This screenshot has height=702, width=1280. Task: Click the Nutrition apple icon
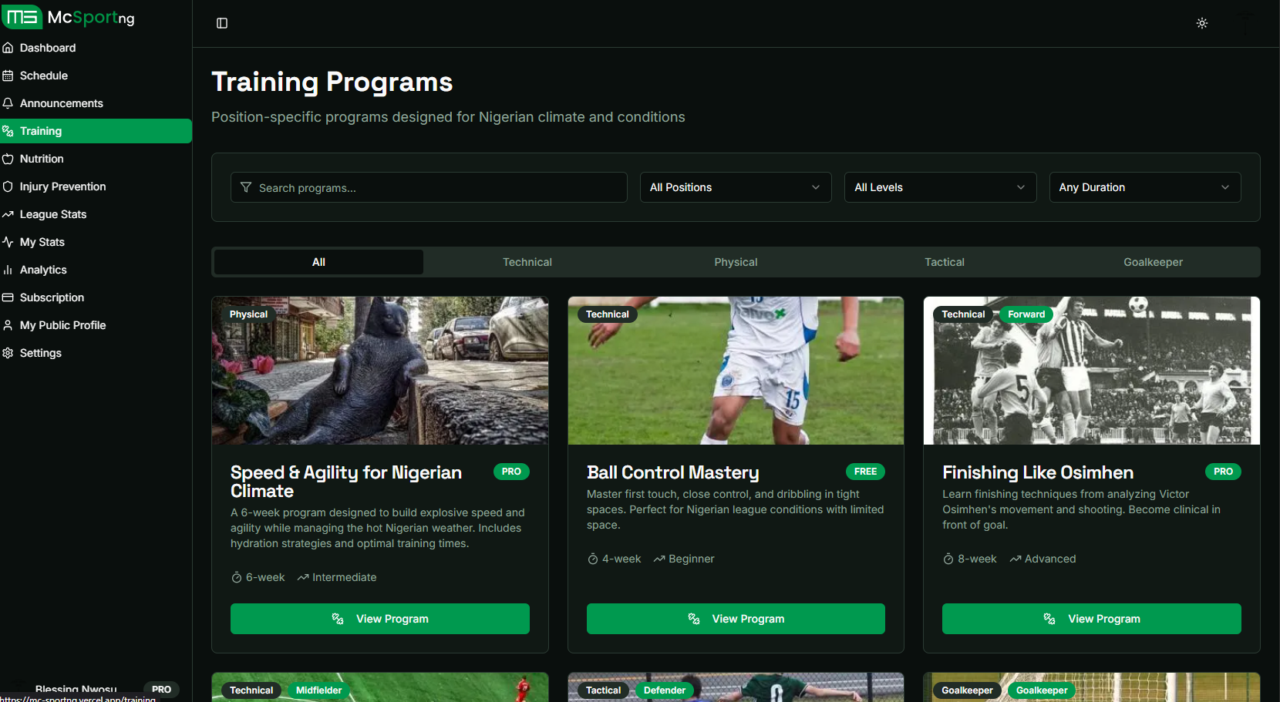pos(7,158)
